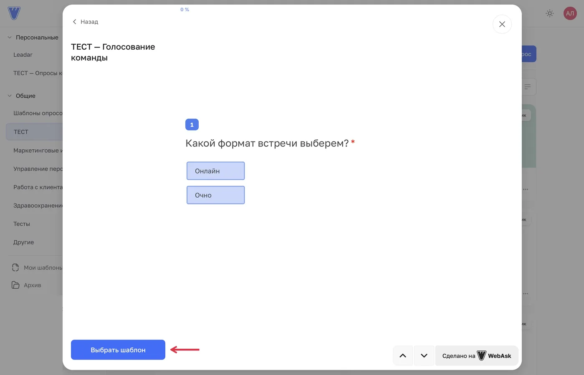
Task: Open Шаблоны опросов in sidebar
Action: [38, 113]
